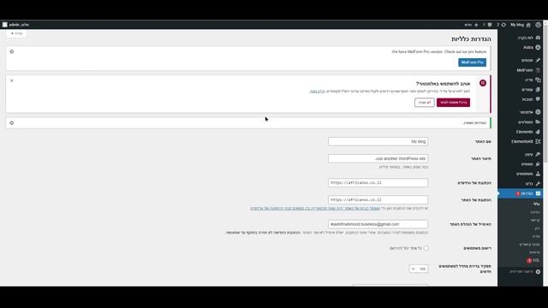The width and height of the screenshot is (548, 308).
Task: Select the Discussion settings submenu item
Action: [537, 228]
